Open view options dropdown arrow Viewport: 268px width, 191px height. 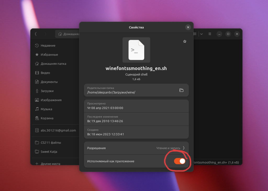[x=201, y=34]
